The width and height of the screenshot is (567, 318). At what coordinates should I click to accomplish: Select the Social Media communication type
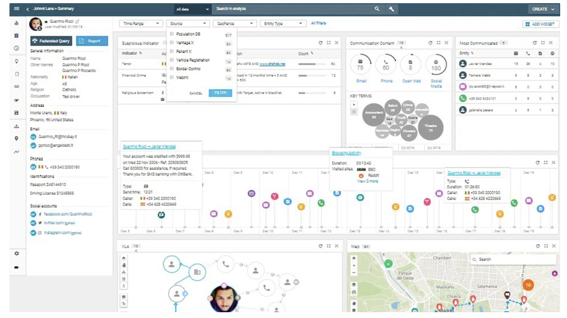[x=436, y=65]
